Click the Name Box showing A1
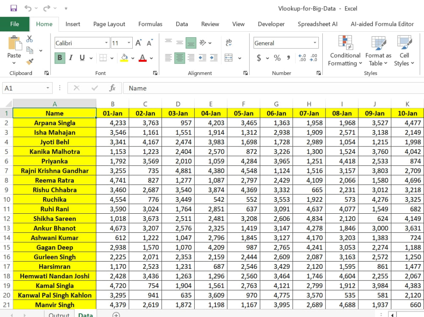The width and height of the screenshot is (424, 317). (27, 88)
